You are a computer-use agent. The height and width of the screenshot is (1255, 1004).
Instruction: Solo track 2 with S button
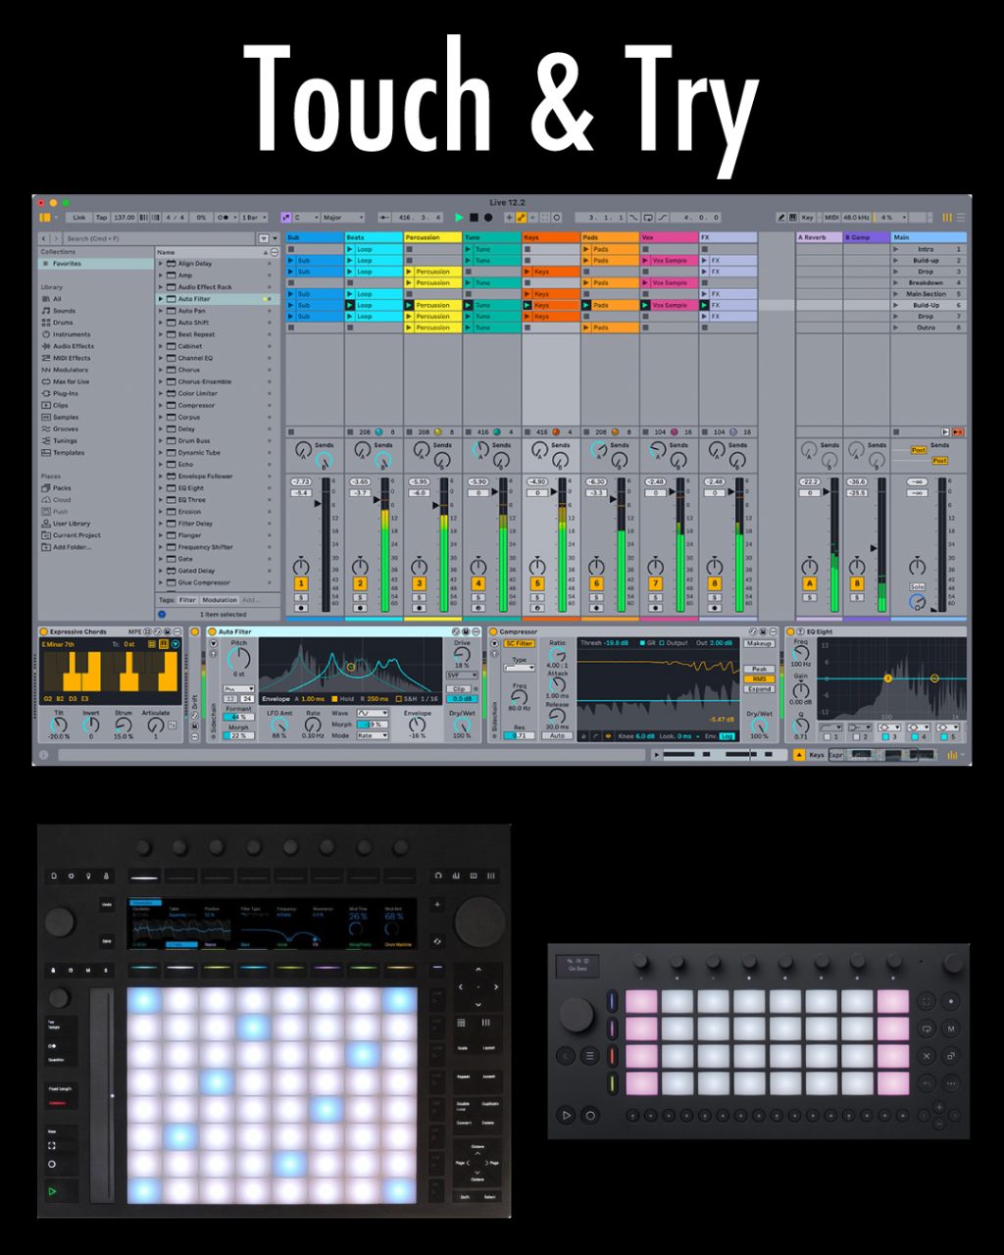pos(360,596)
